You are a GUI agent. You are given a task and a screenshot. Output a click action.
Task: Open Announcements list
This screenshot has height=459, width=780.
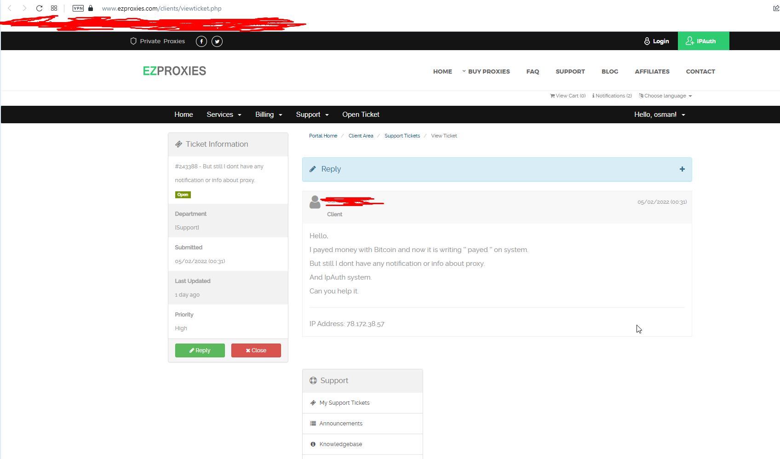341,424
